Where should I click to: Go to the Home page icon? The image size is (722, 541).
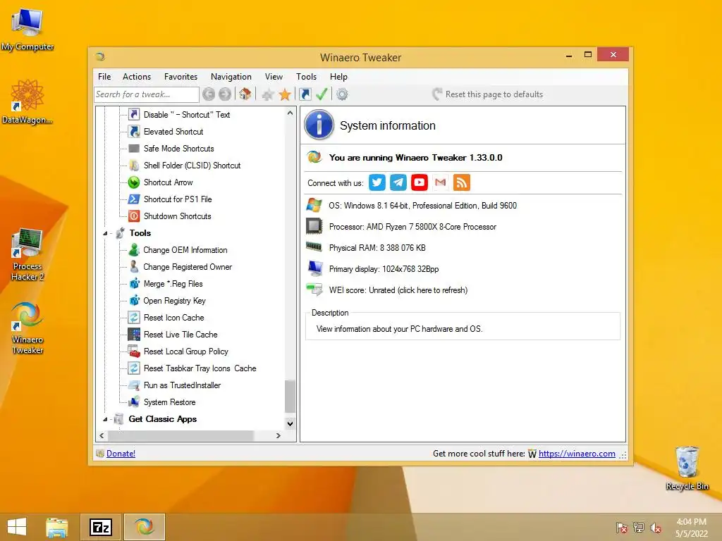click(245, 94)
